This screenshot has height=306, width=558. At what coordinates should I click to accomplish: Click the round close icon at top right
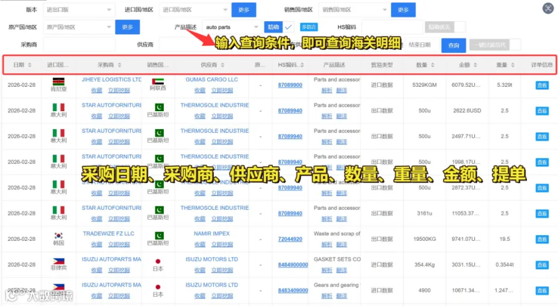point(547,8)
